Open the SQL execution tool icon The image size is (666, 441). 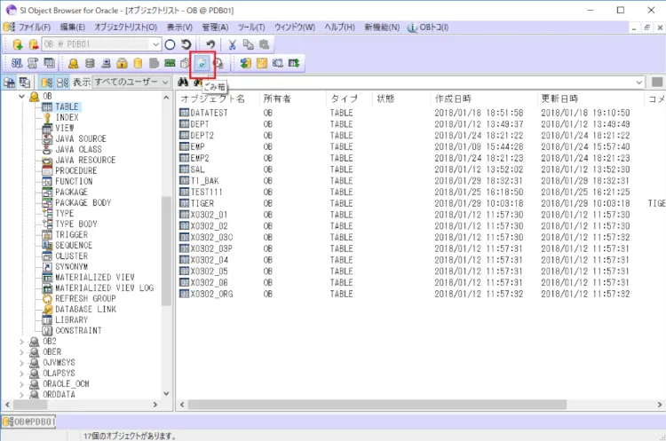[x=17, y=63]
